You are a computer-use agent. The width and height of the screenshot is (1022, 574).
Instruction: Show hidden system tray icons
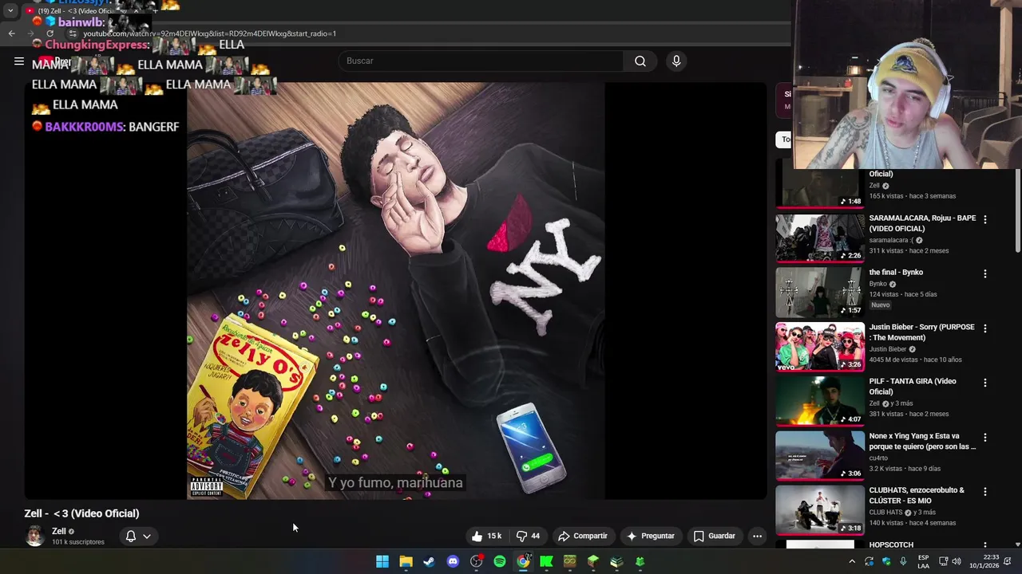852,561
